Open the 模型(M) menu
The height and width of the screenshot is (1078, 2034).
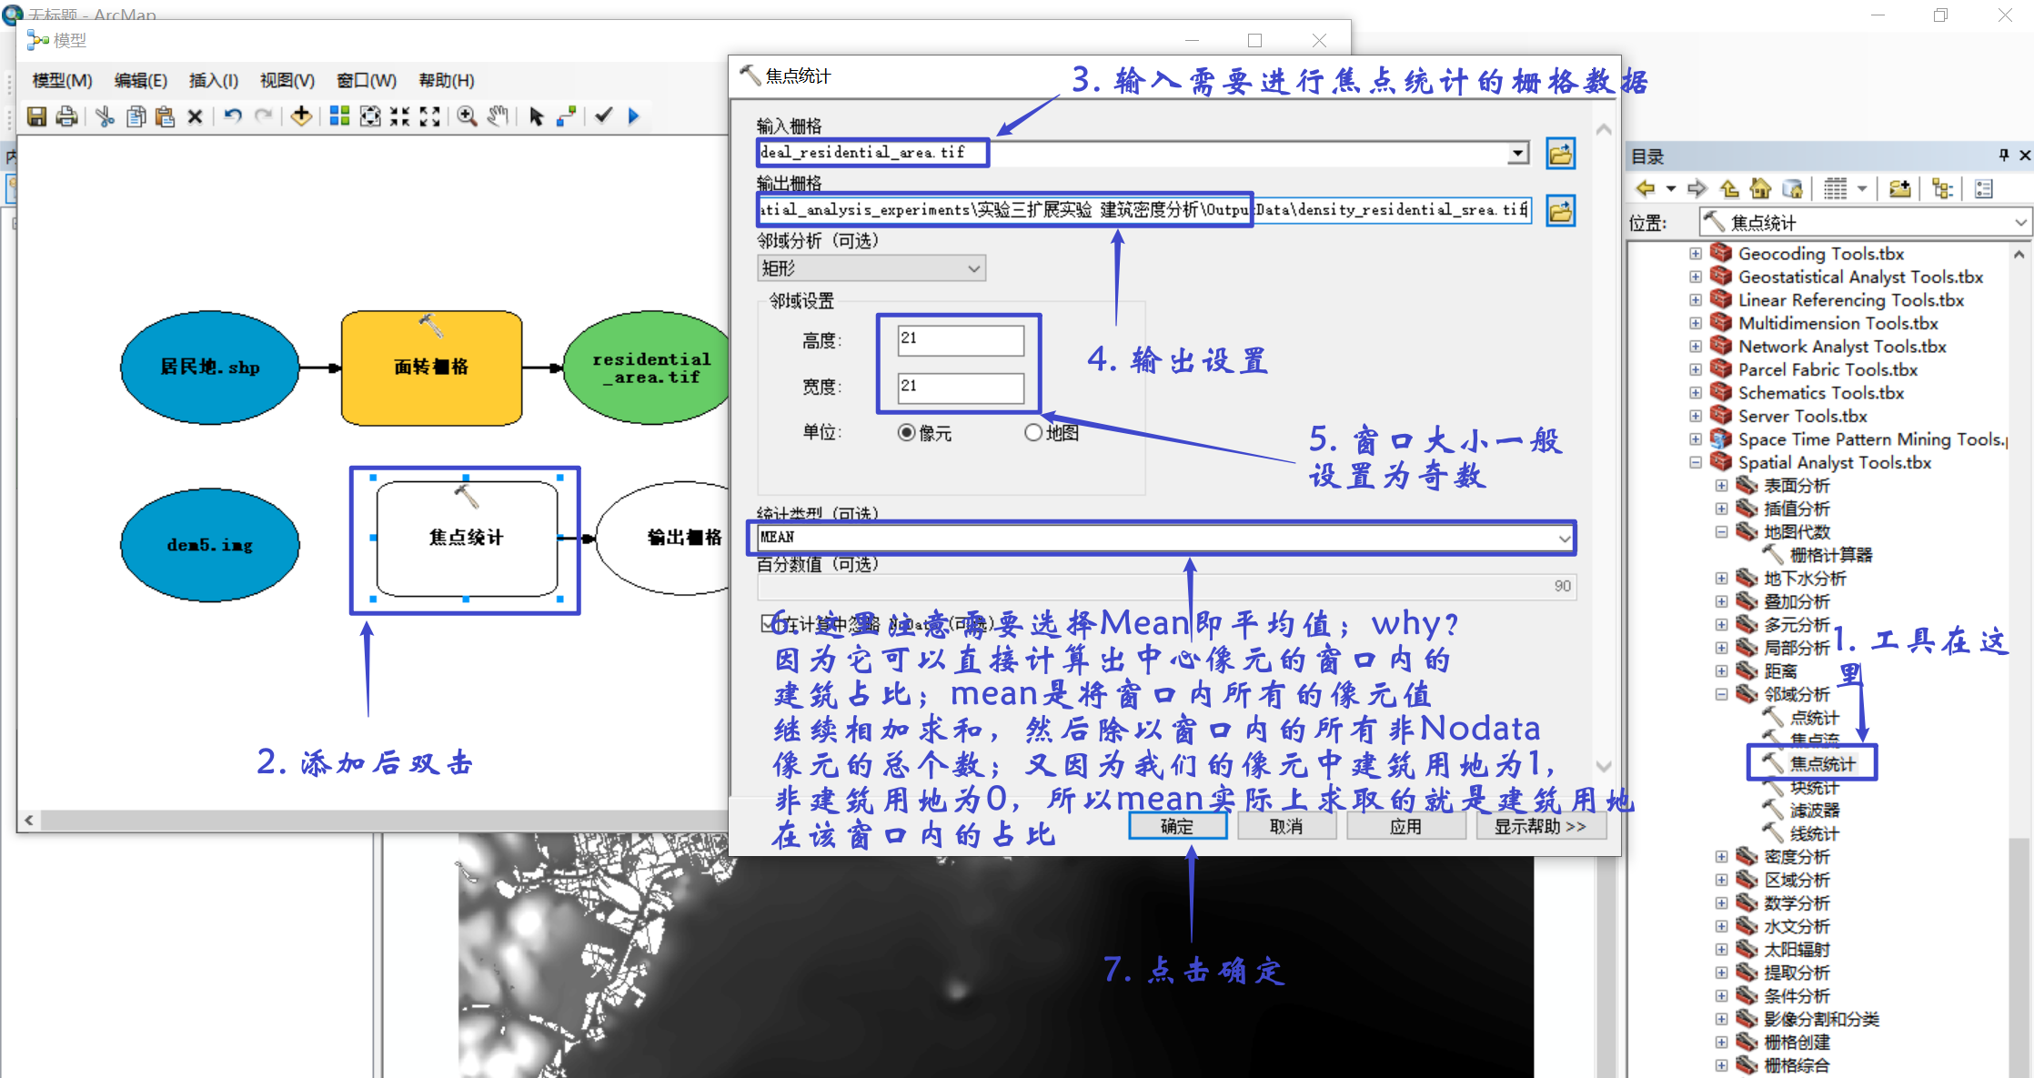[62, 81]
